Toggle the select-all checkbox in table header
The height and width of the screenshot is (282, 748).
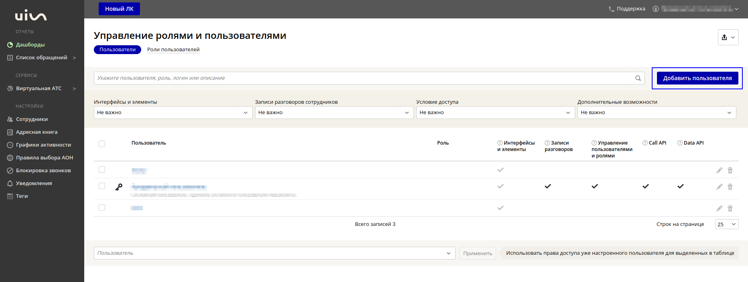(102, 144)
